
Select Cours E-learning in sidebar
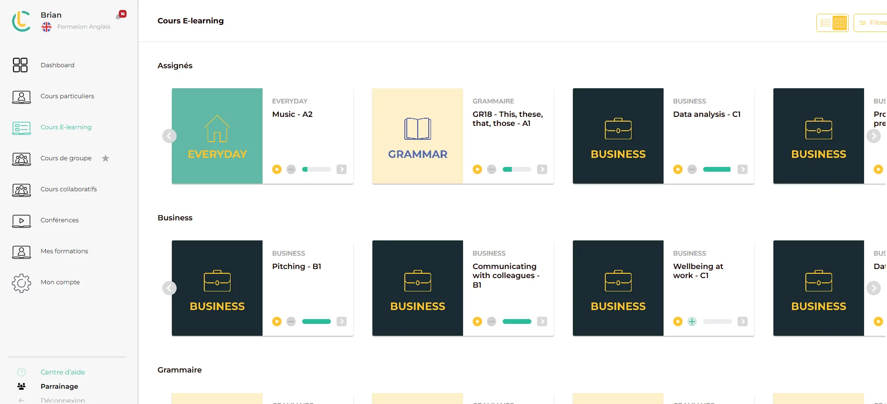[66, 127]
